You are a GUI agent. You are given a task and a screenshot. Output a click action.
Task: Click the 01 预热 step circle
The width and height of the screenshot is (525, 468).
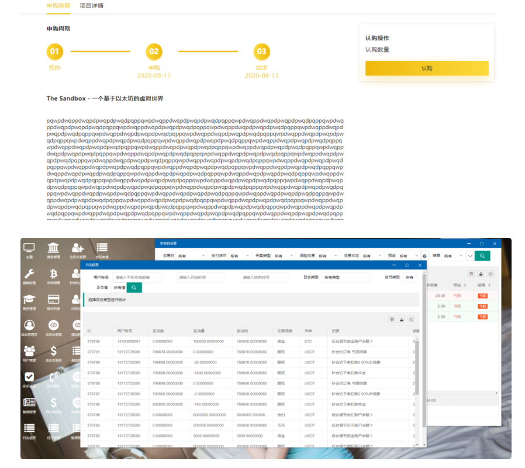[54, 51]
